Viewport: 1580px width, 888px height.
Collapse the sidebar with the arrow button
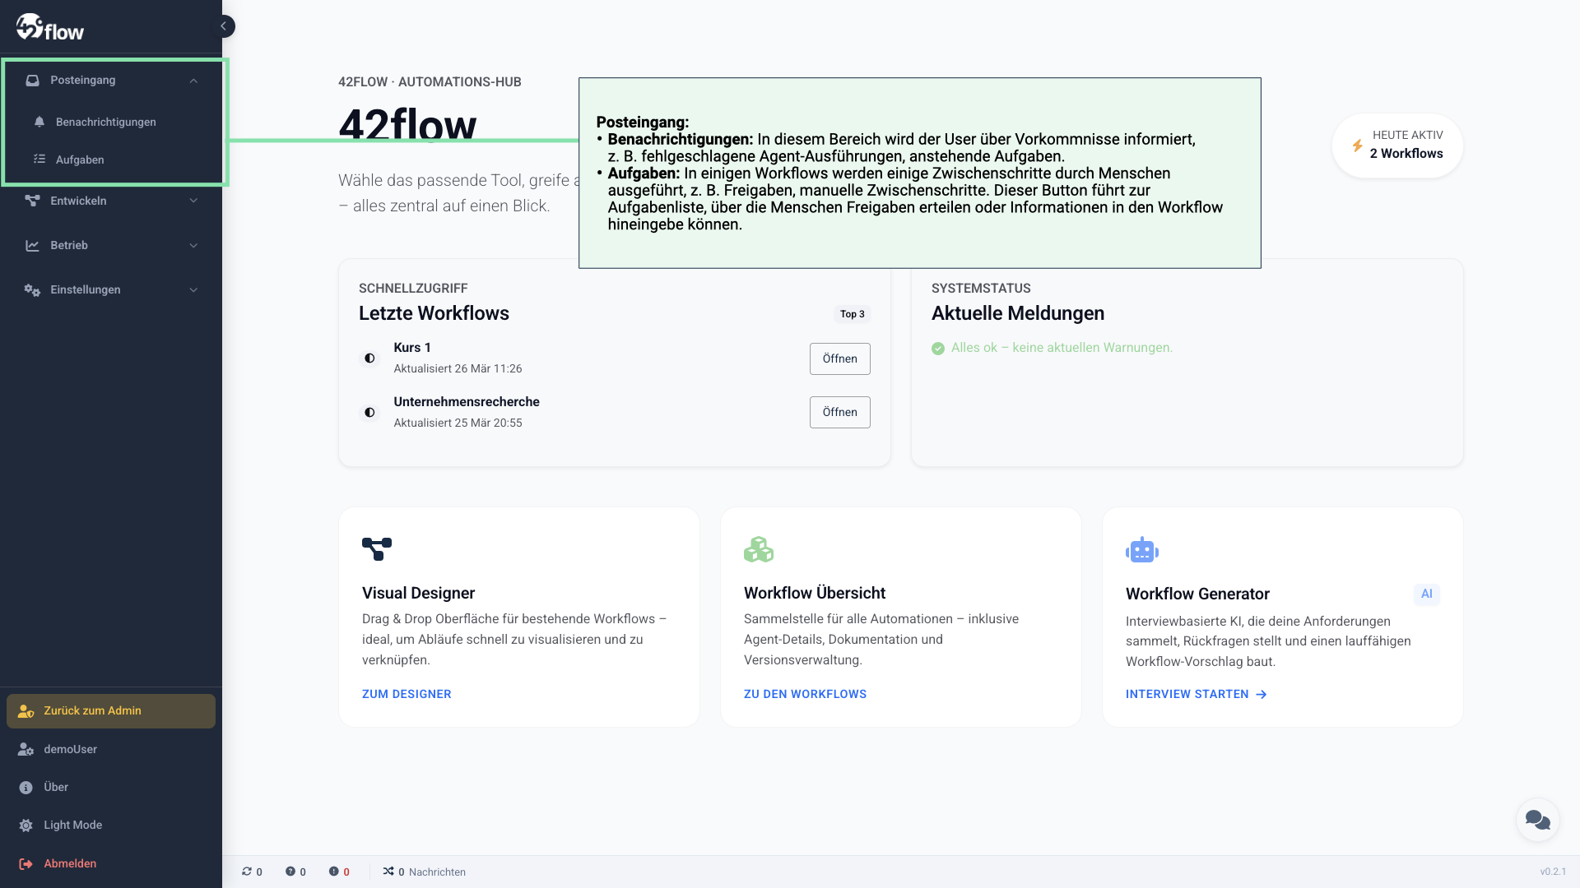pos(224,26)
